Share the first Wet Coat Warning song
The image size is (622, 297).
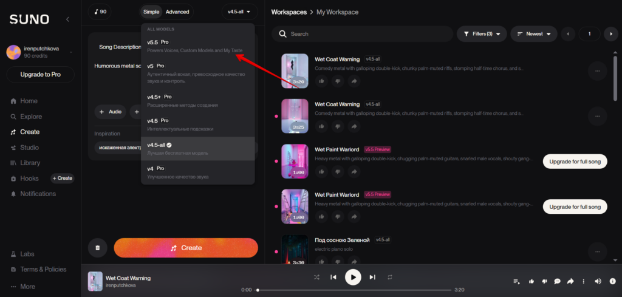pyautogui.click(x=354, y=81)
